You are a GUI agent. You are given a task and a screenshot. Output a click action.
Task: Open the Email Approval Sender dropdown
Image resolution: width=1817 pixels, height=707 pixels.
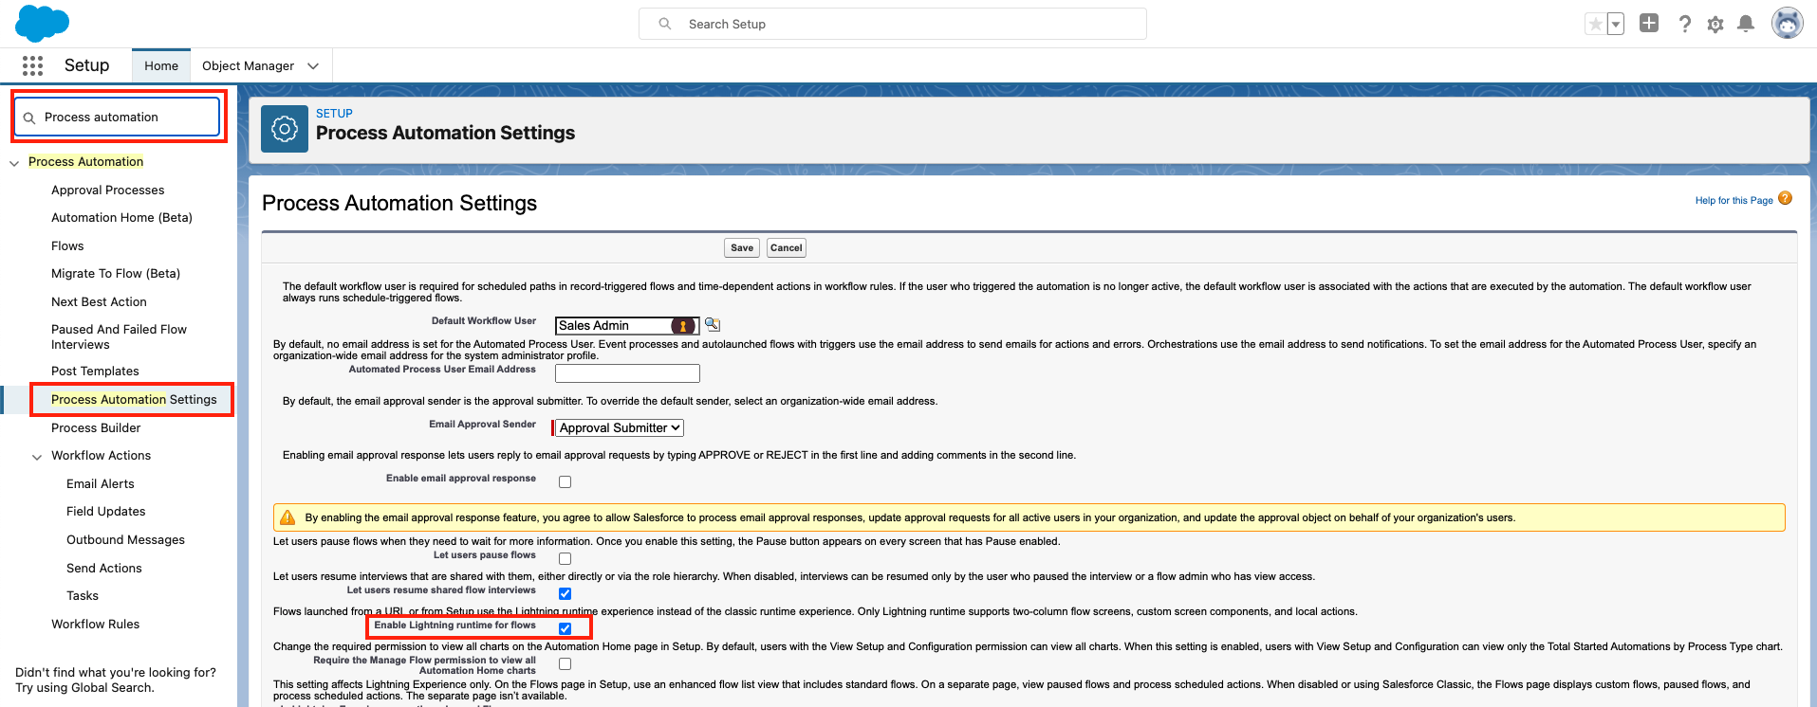click(x=619, y=428)
